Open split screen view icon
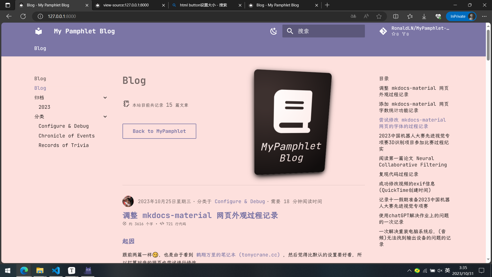The image size is (492, 277). (x=396, y=16)
